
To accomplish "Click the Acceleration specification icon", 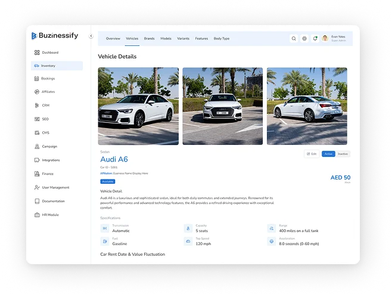I will 271,242.
